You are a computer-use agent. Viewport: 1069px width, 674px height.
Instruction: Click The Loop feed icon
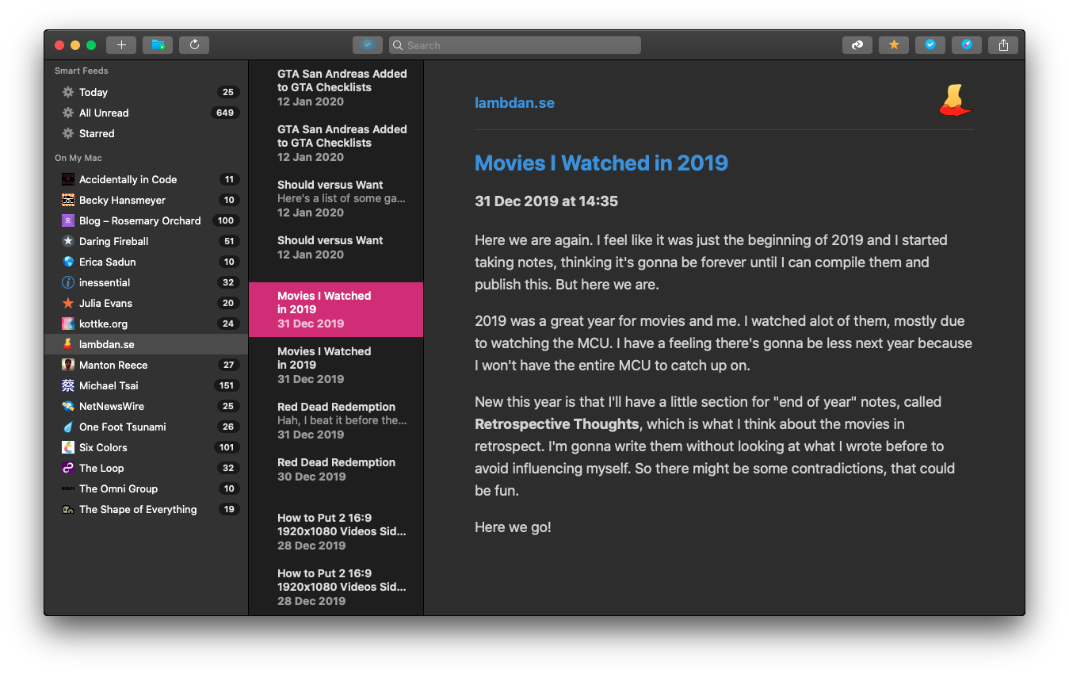pyautogui.click(x=68, y=468)
